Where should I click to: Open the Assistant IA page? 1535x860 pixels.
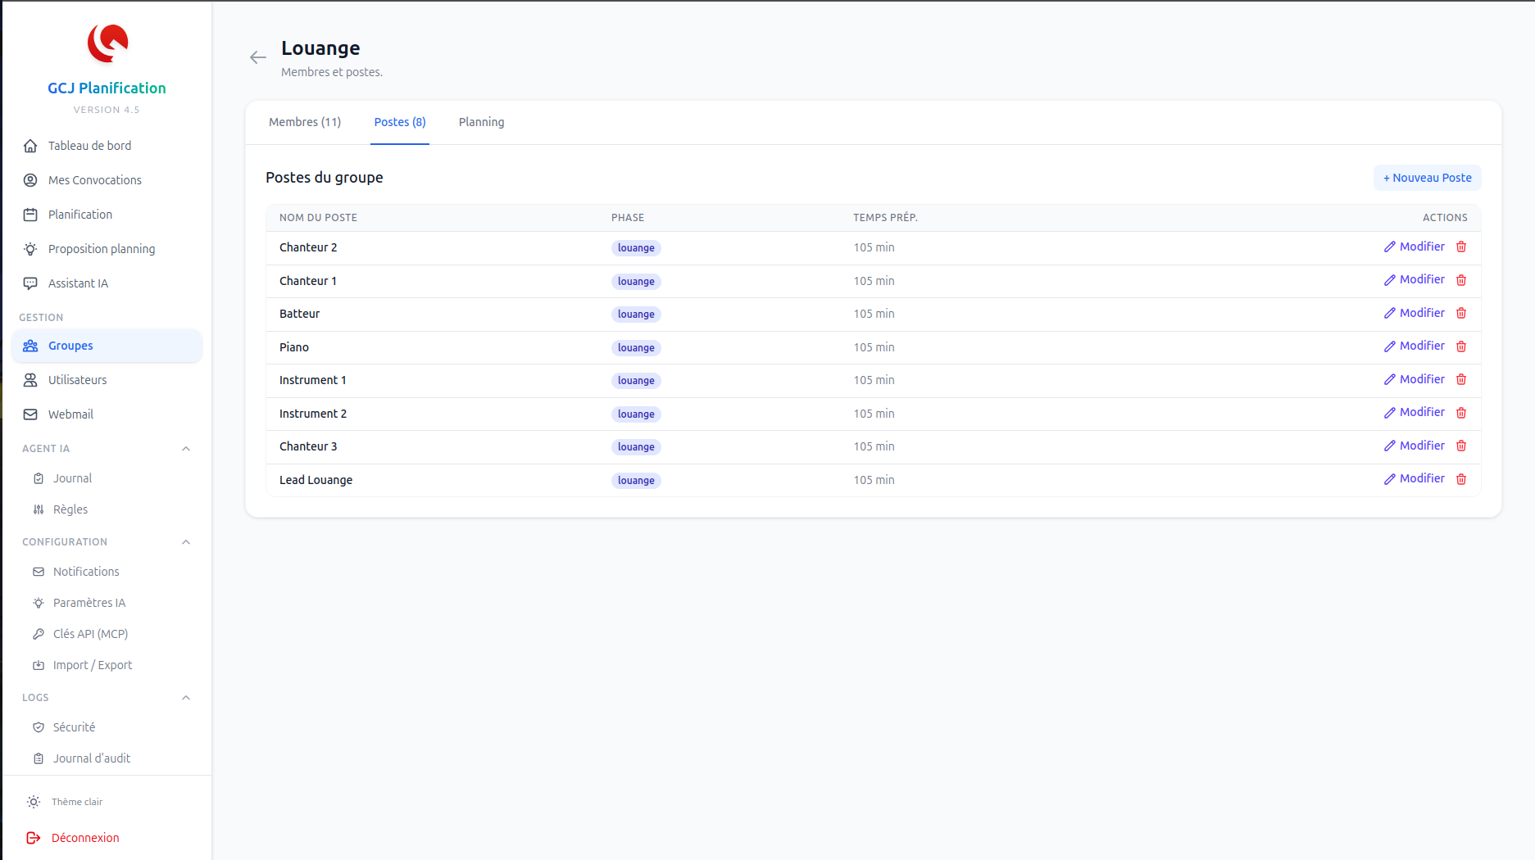[x=78, y=283]
